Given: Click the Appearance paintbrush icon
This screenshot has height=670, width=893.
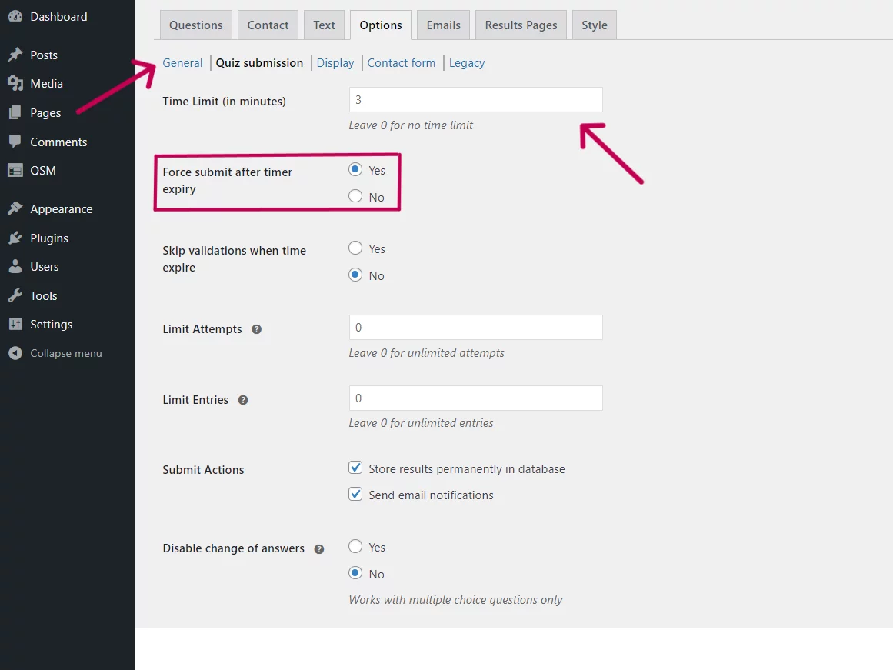Looking at the screenshot, I should point(15,208).
